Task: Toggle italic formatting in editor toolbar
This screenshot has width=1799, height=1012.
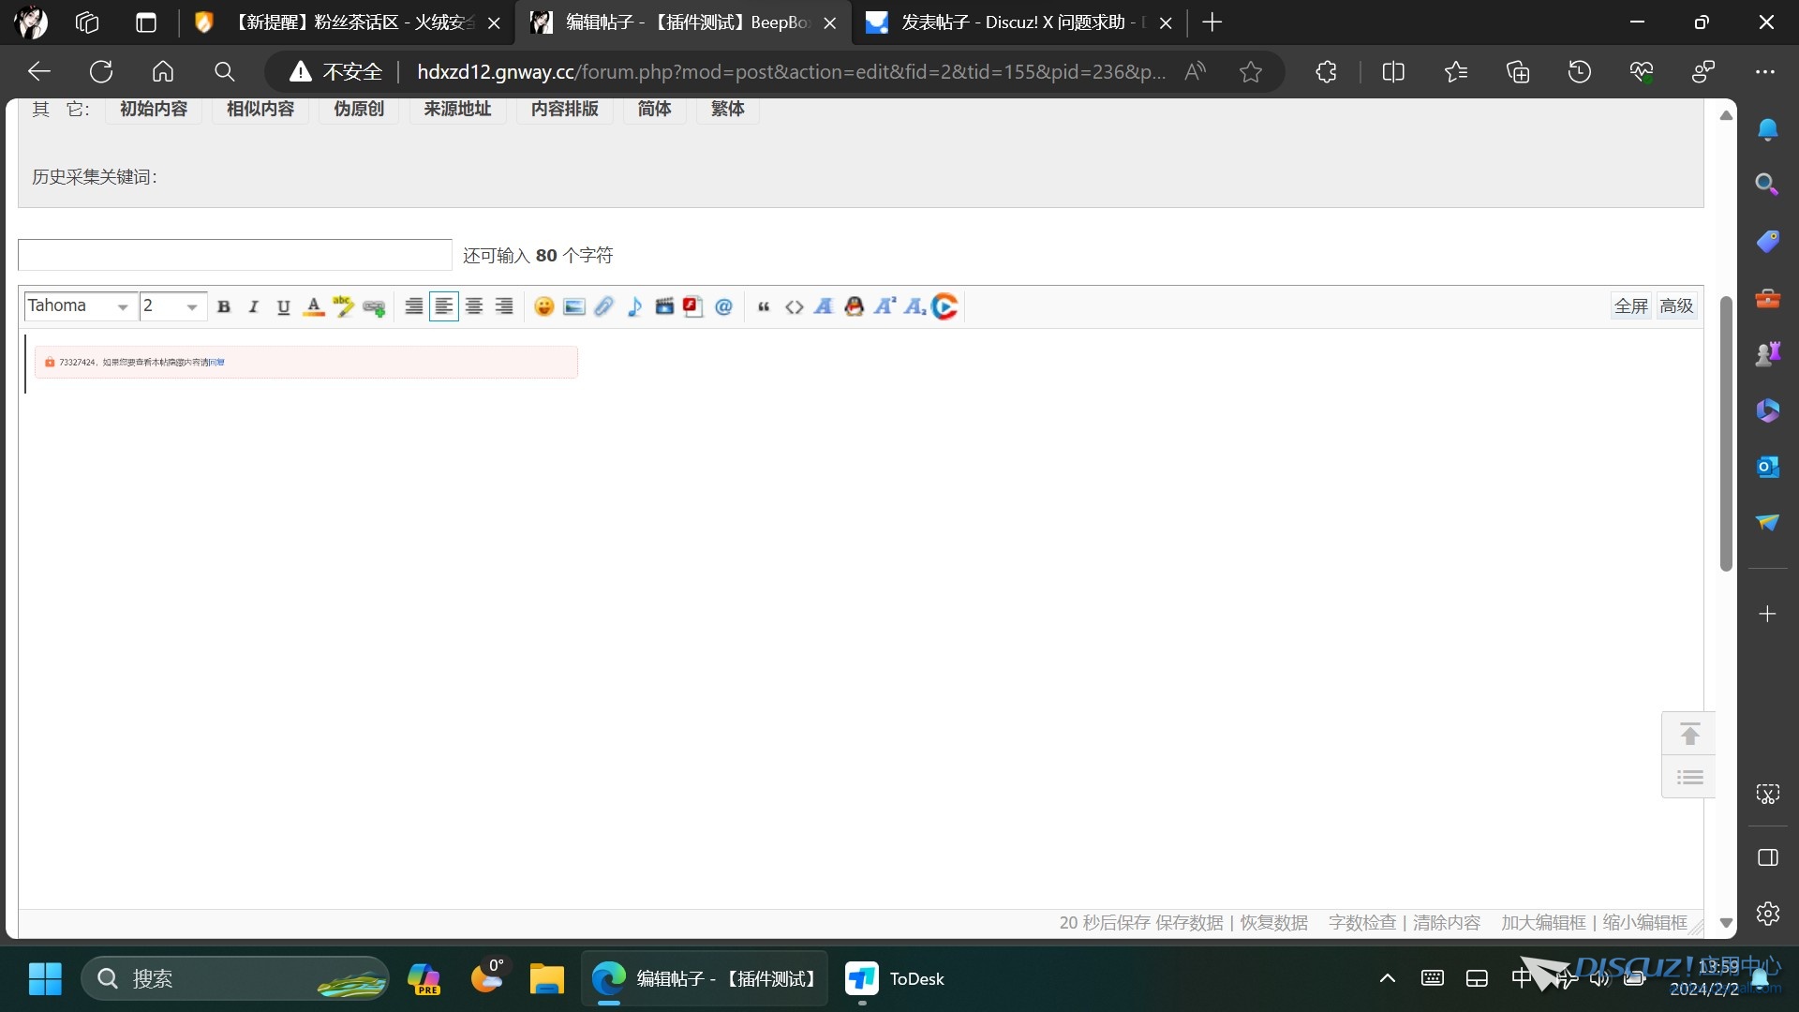Action: coord(253,306)
